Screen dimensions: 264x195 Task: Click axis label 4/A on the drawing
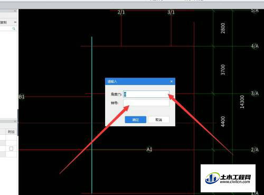click(x=254, y=46)
